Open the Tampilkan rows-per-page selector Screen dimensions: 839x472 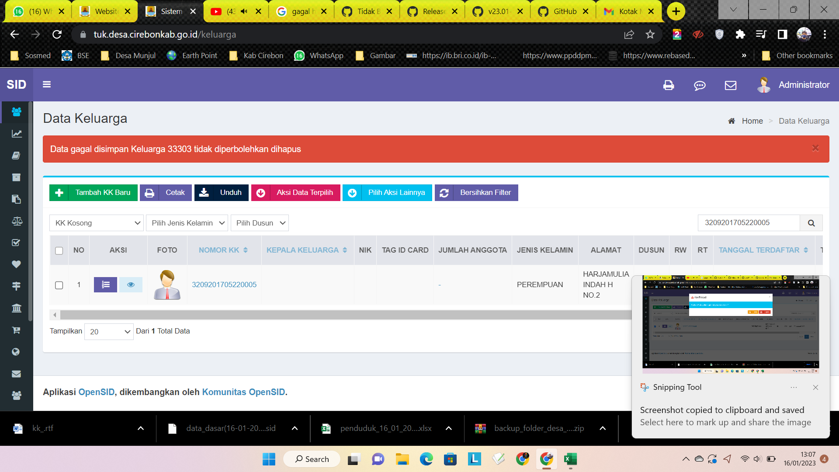pyautogui.click(x=108, y=331)
